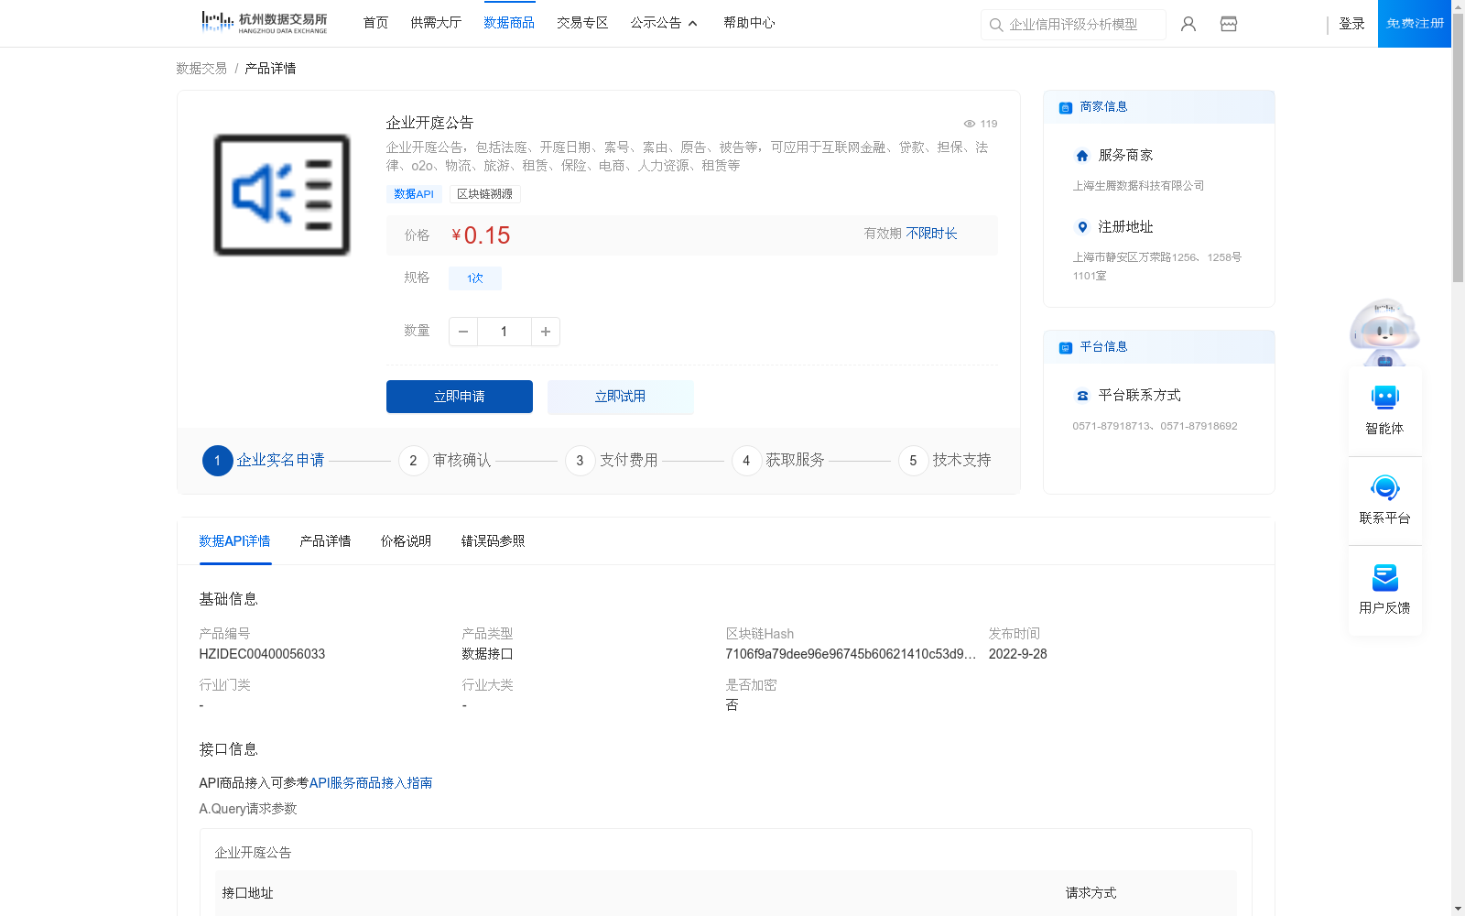The height and width of the screenshot is (916, 1465).
Task: Click the 智能体 robot icon
Action: tap(1385, 398)
